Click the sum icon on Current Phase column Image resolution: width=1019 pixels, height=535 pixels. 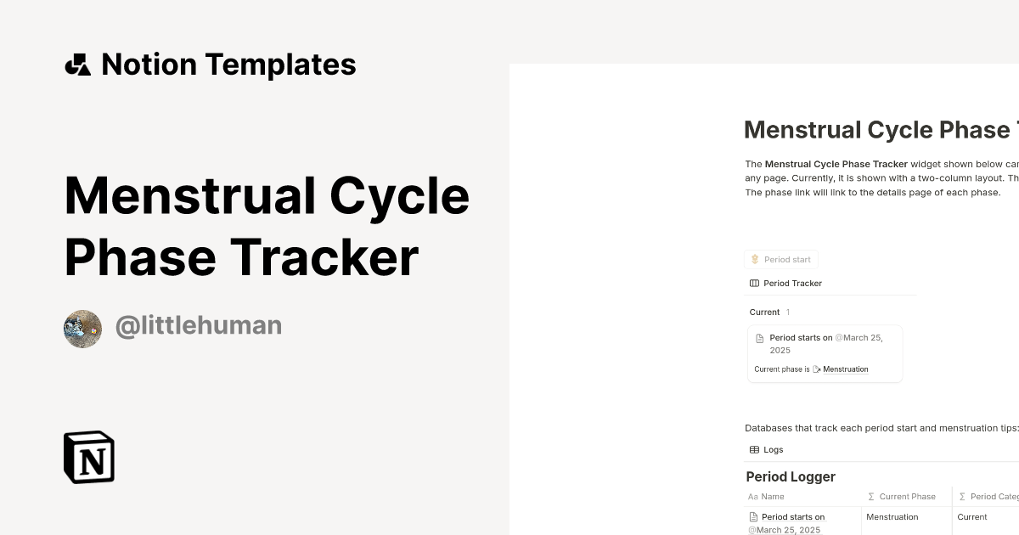(x=870, y=496)
